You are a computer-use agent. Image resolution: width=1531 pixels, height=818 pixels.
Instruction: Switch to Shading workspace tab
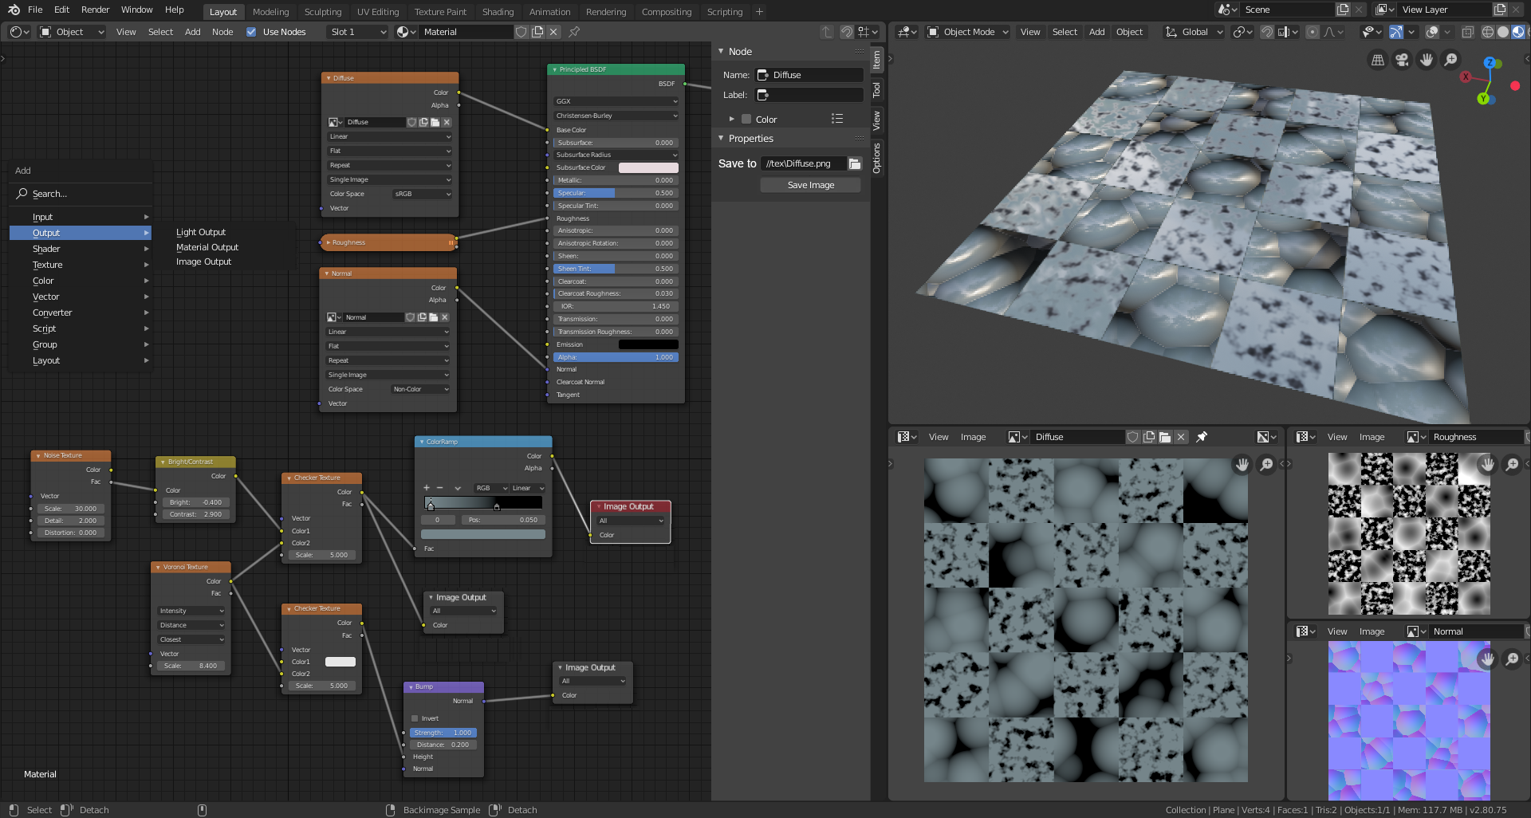(498, 12)
